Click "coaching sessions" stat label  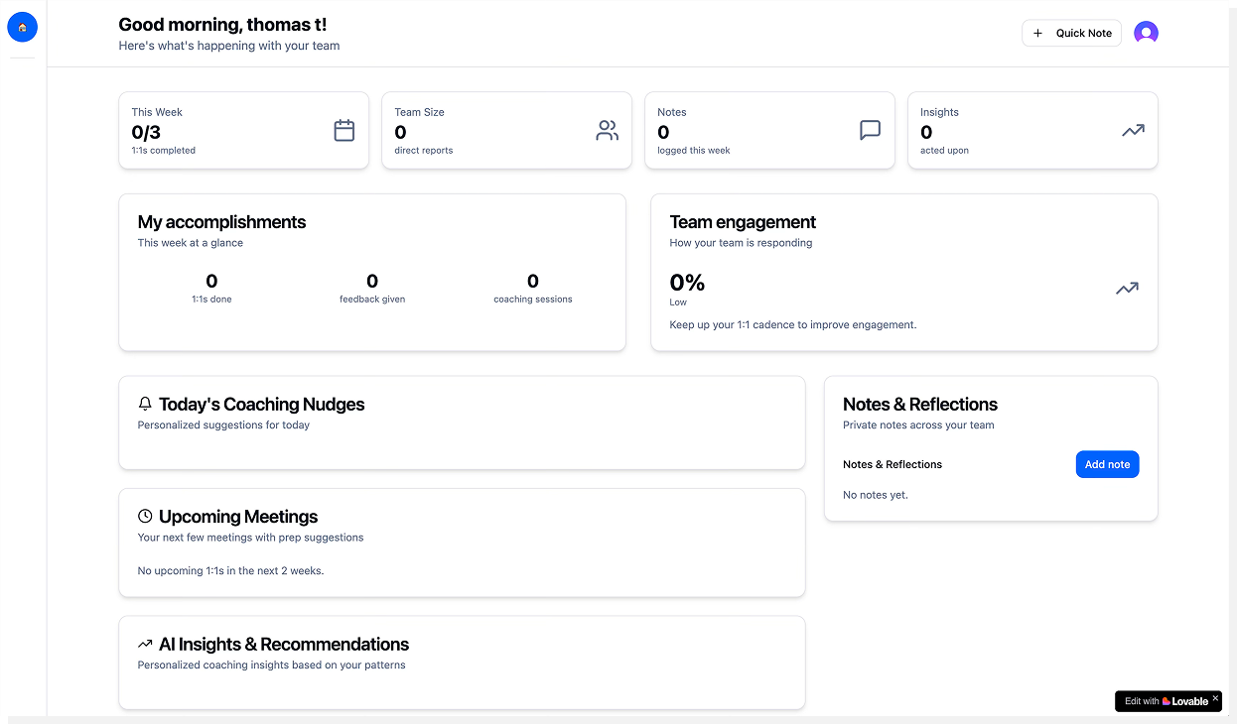click(533, 299)
